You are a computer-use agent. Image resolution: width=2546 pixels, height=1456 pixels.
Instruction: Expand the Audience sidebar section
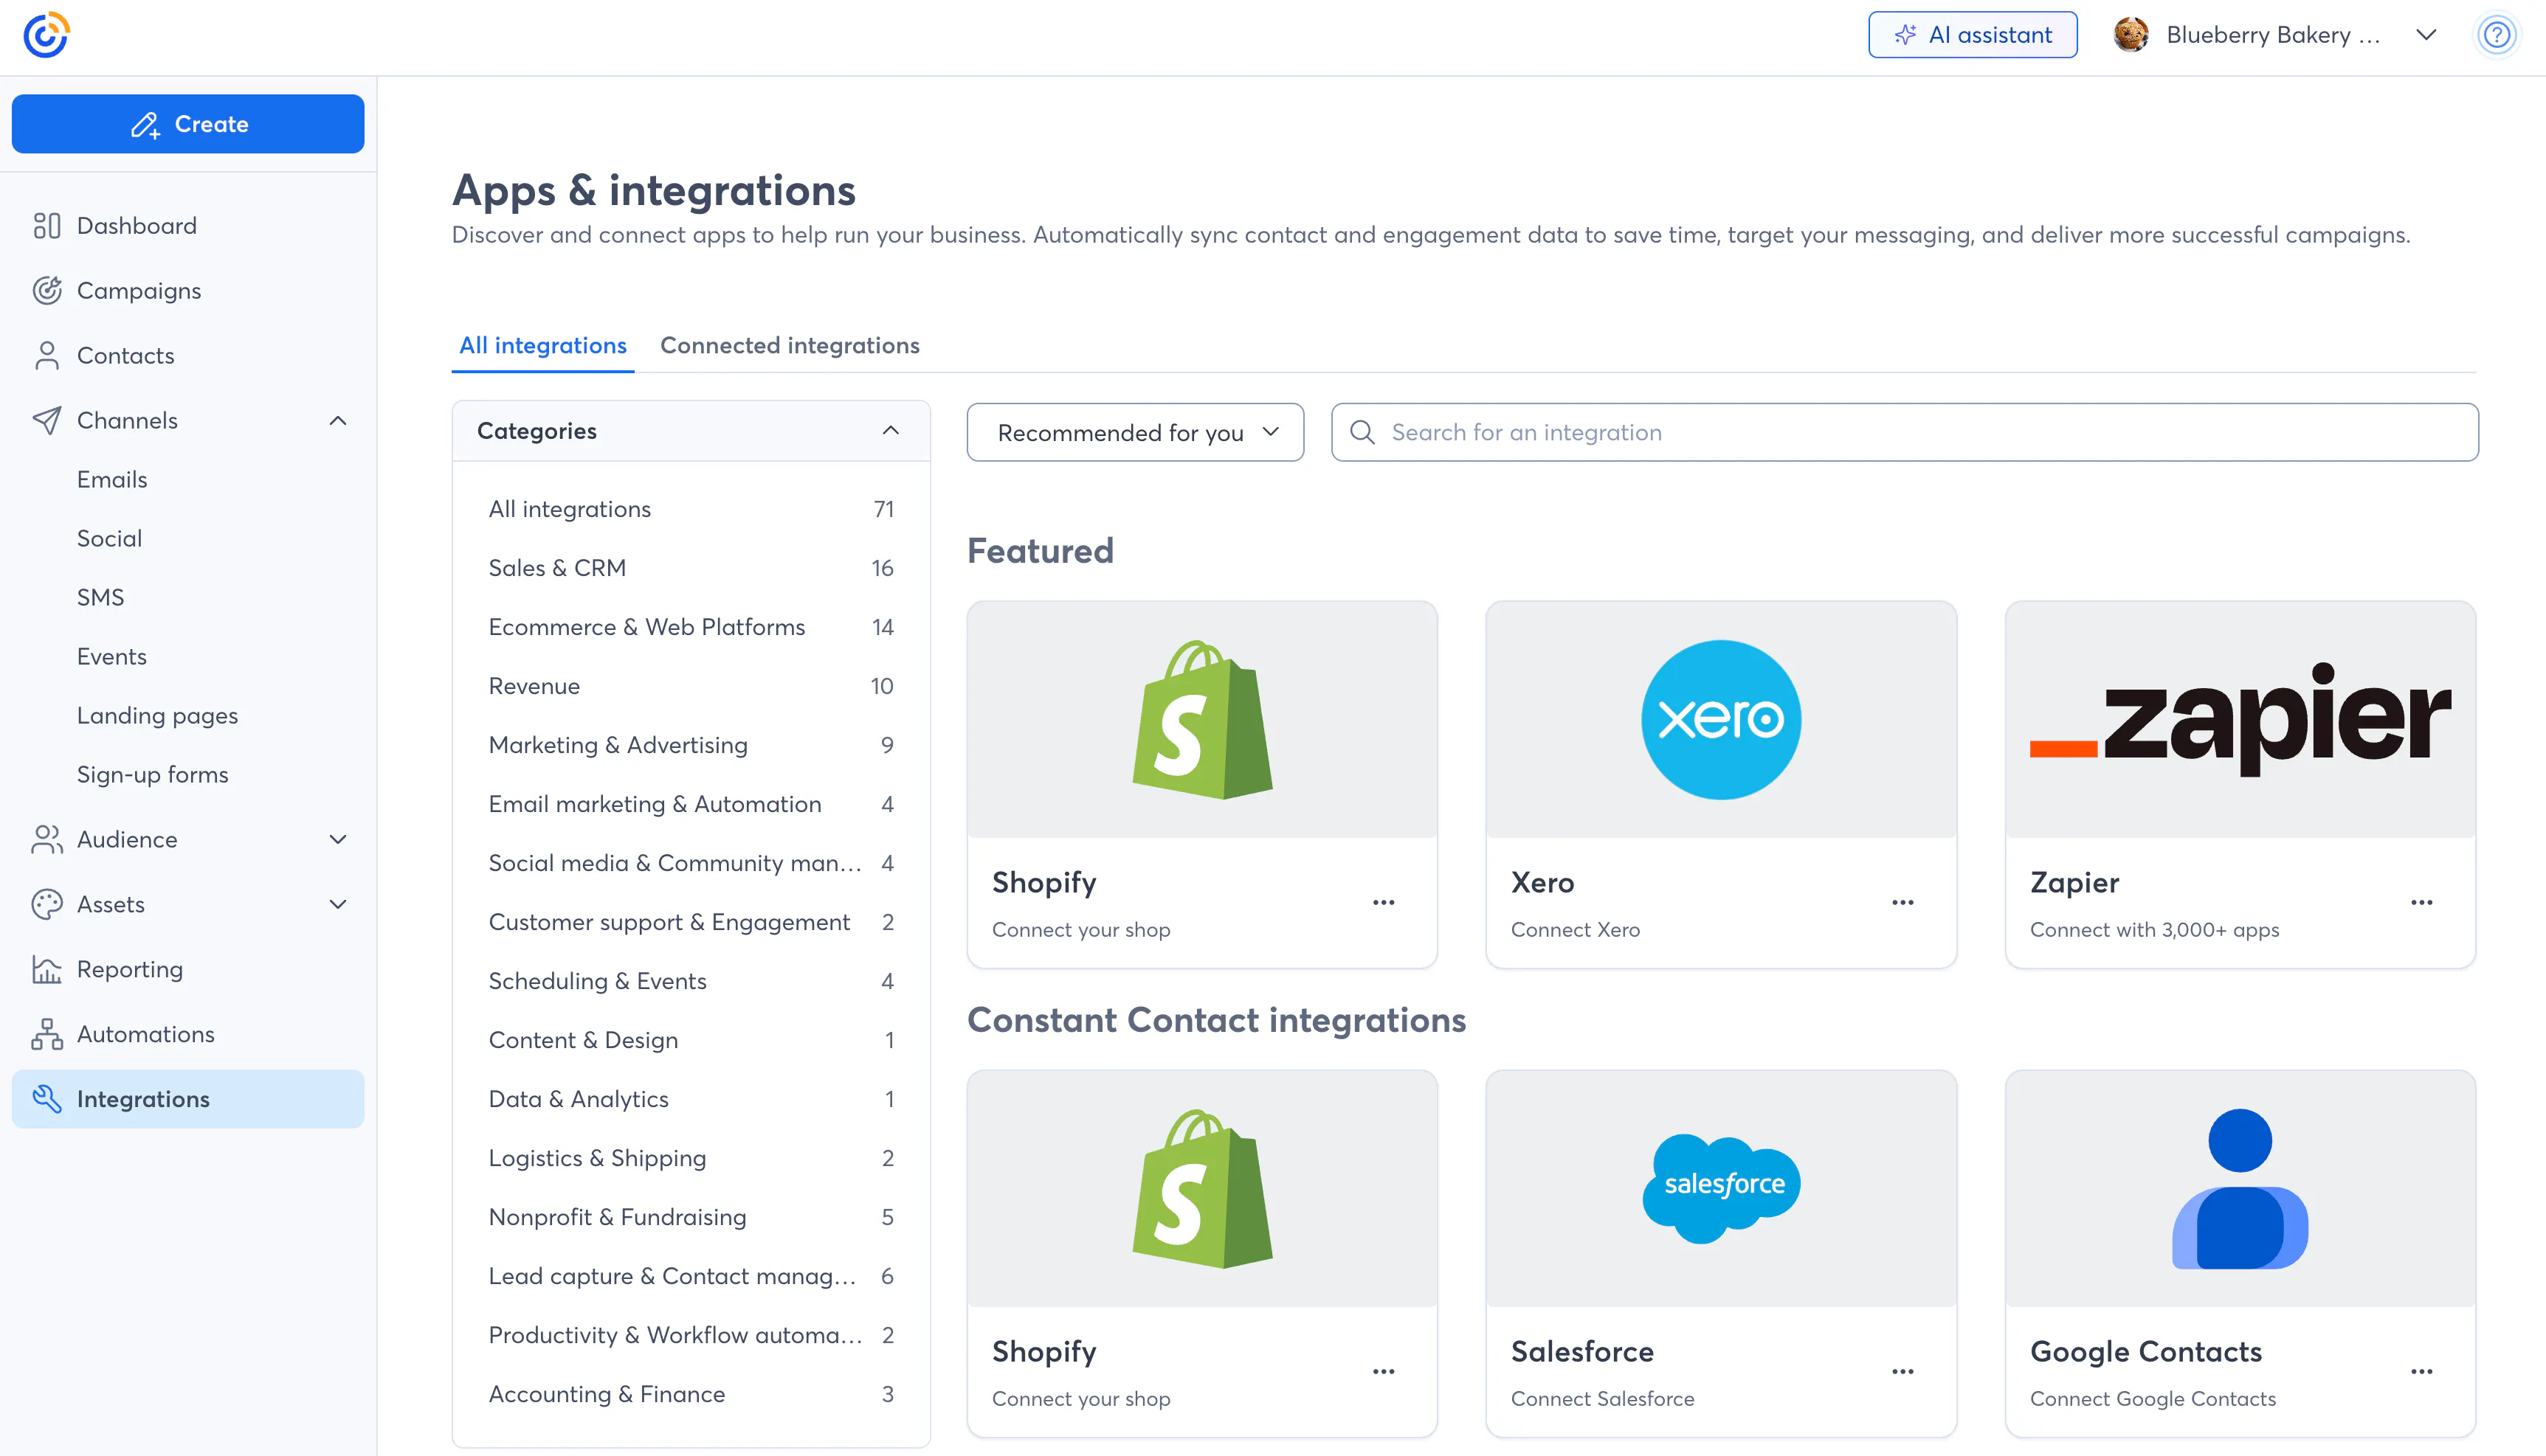(x=338, y=839)
